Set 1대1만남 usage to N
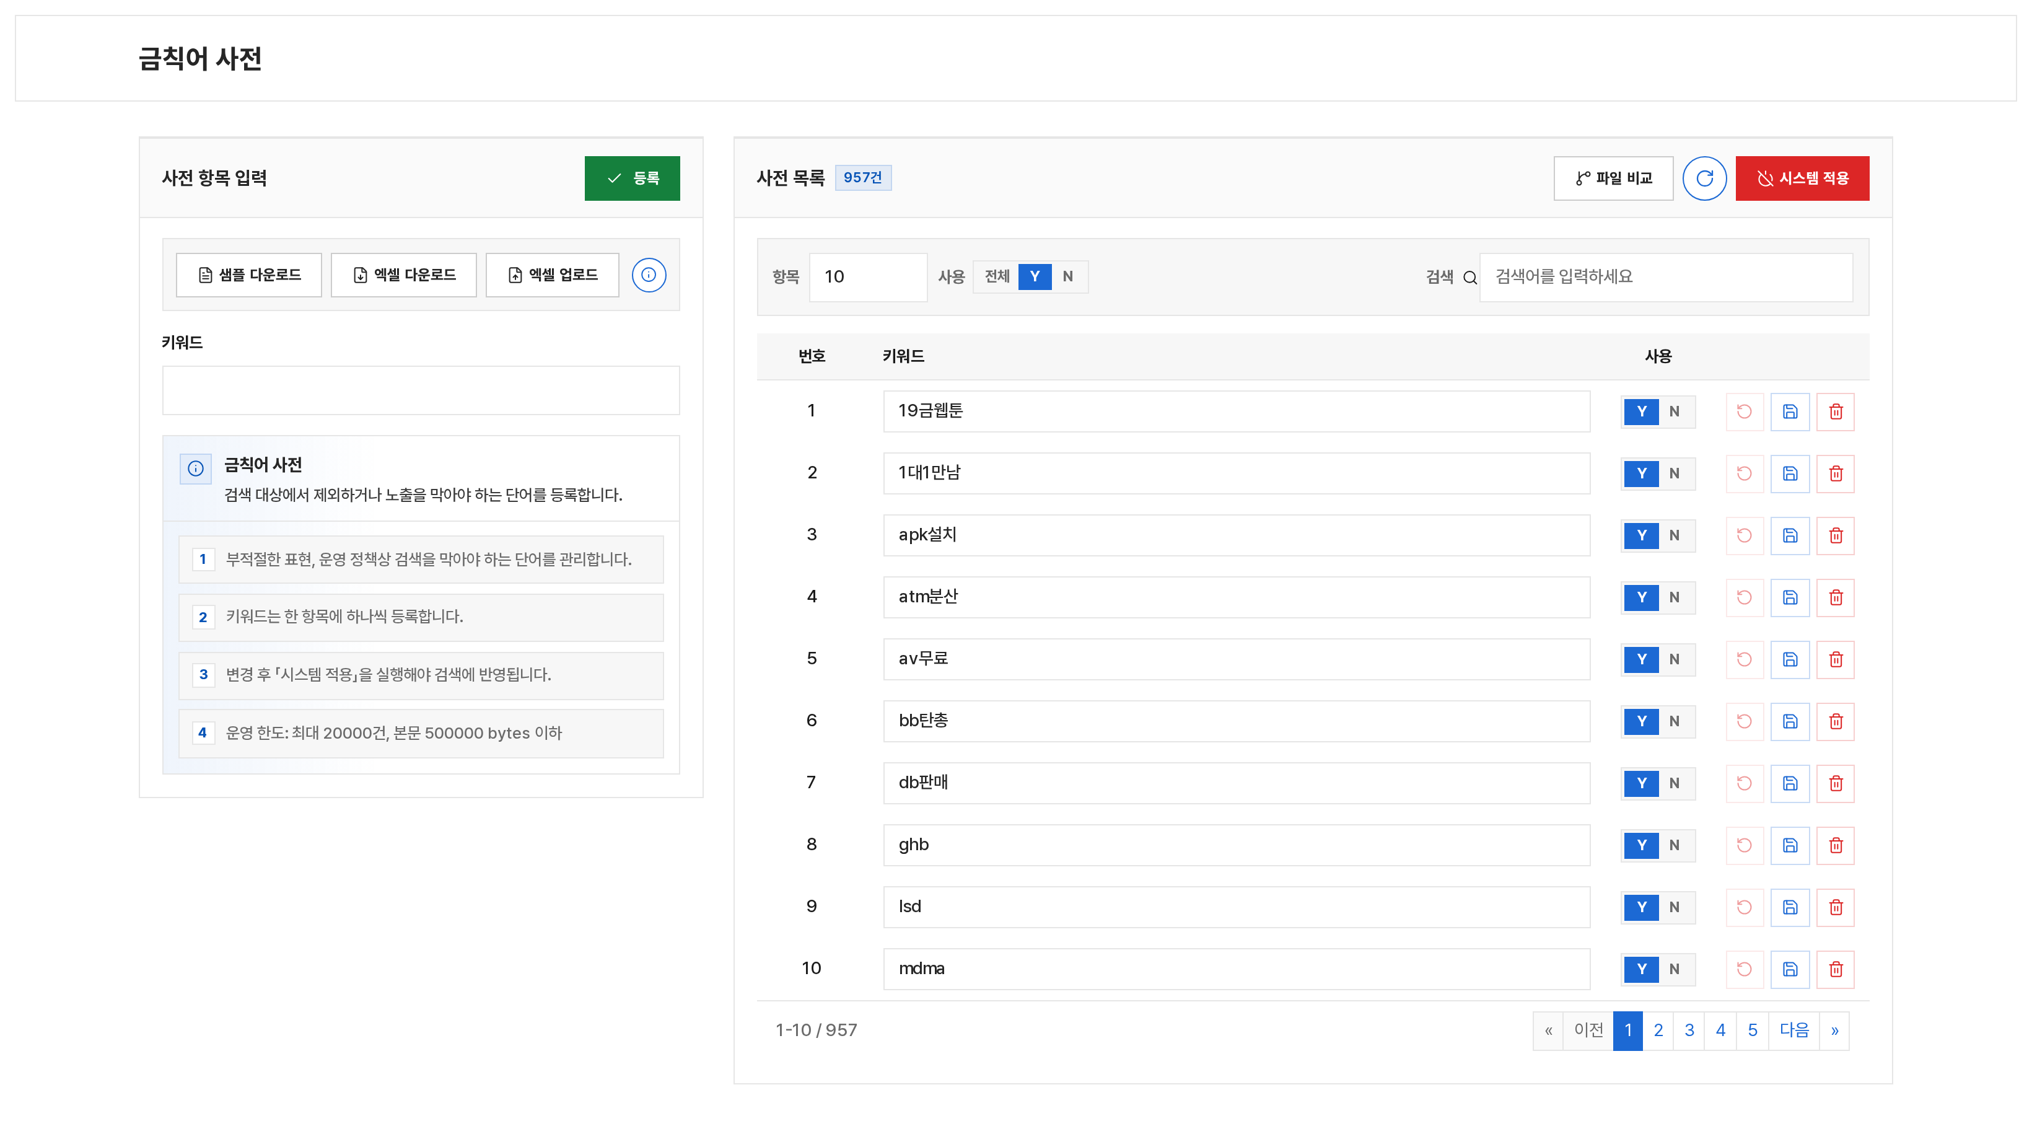Screen dimensions: 2032x1134 [1674, 473]
